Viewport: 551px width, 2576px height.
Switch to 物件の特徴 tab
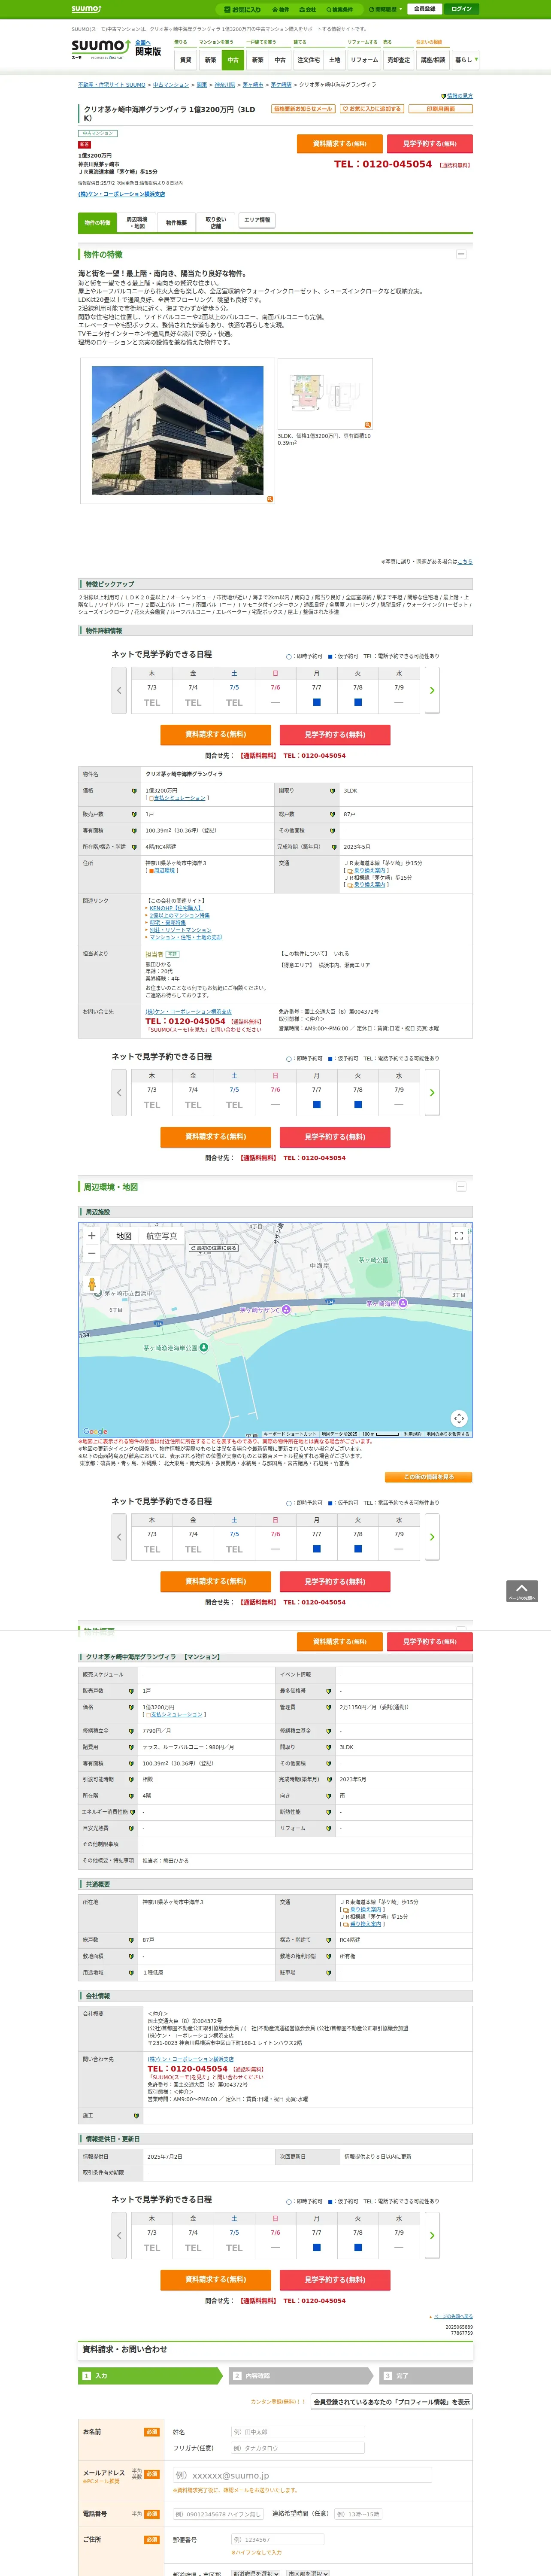pos(97,222)
